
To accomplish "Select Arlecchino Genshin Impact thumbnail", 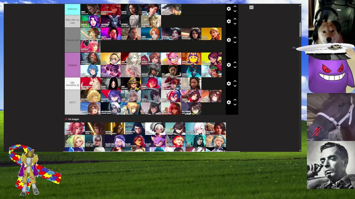I will point(111,108).
